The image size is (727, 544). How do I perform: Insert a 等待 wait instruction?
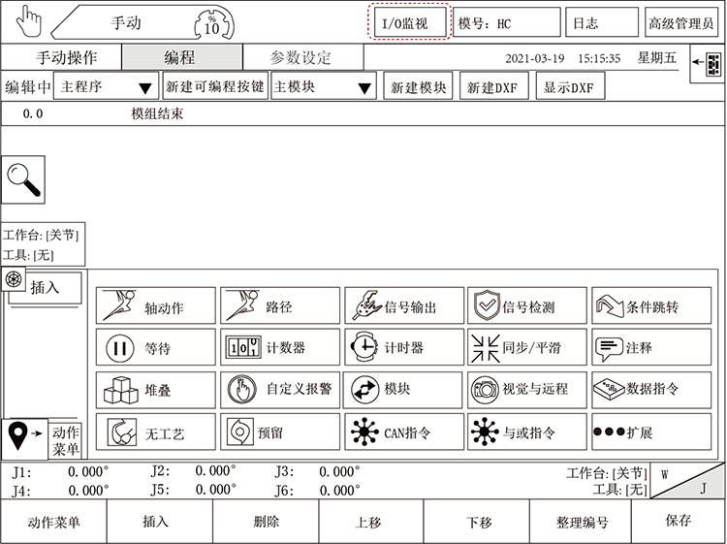point(154,348)
